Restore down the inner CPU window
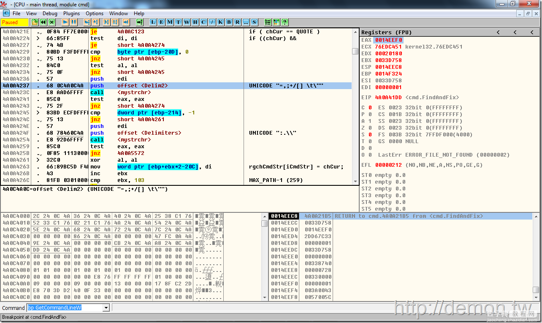This screenshot has height=323, width=542. 528,14
